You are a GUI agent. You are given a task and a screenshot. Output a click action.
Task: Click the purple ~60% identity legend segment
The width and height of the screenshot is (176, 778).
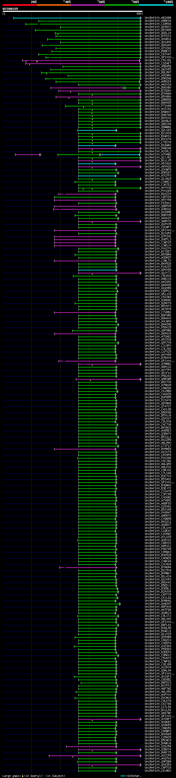[88, 5]
